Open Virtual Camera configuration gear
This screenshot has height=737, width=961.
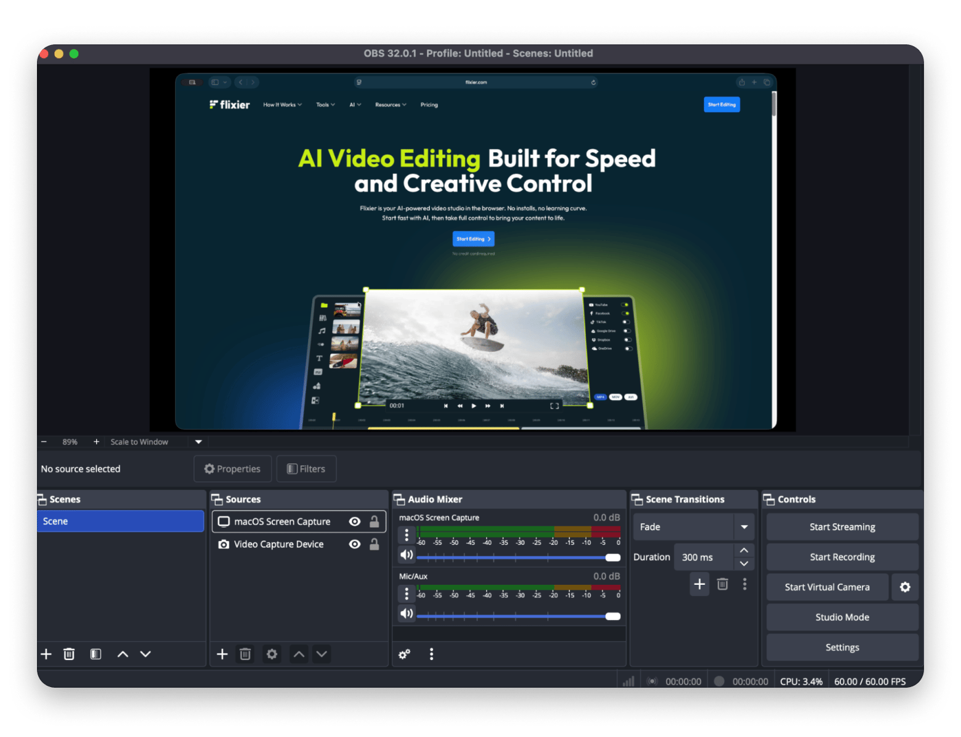pyautogui.click(x=905, y=587)
